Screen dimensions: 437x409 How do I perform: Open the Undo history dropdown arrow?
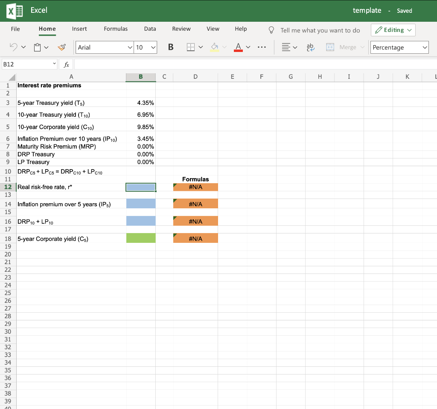pyautogui.click(x=23, y=47)
